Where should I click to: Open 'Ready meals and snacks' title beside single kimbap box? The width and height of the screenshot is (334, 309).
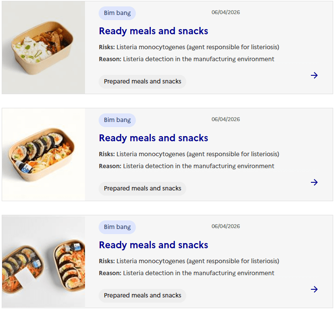(x=153, y=138)
